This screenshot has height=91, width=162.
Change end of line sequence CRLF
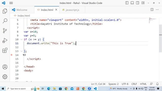(x=134, y=84)
